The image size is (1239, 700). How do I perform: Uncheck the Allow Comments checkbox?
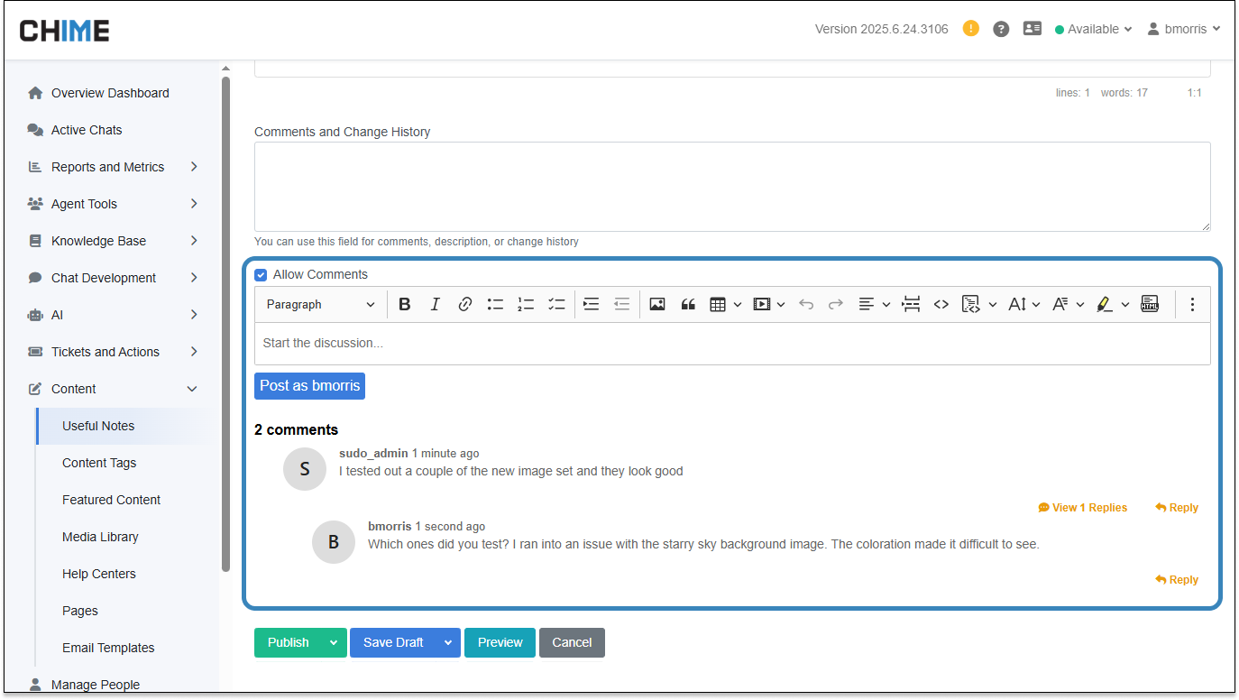click(261, 275)
